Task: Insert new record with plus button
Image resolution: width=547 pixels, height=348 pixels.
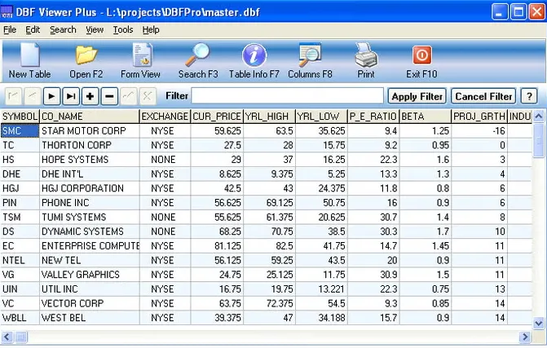Action: click(x=90, y=96)
